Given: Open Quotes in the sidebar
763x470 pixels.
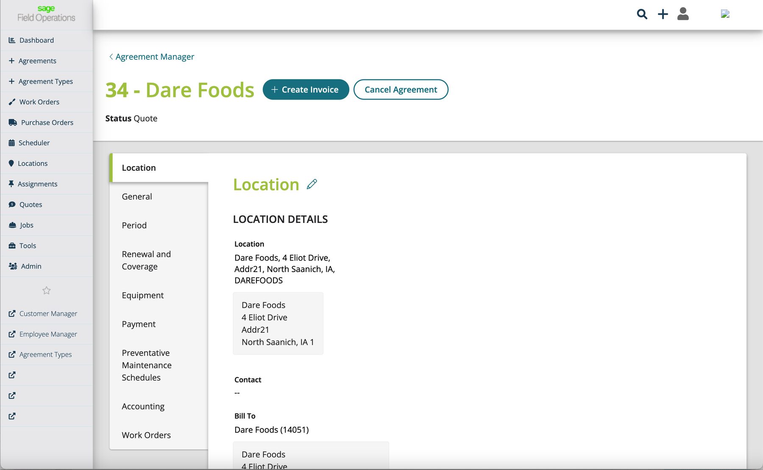Looking at the screenshot, I should tap(47, 205).
